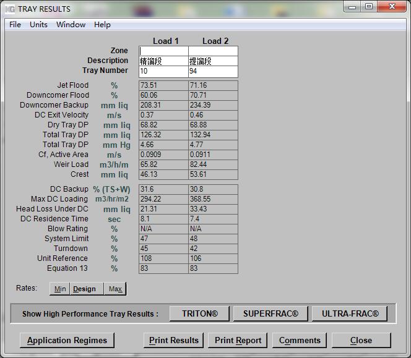The width and height of the screenshot is (411, 358).
Task: Click DC Residence Time value 7.4
Action: 213,219
